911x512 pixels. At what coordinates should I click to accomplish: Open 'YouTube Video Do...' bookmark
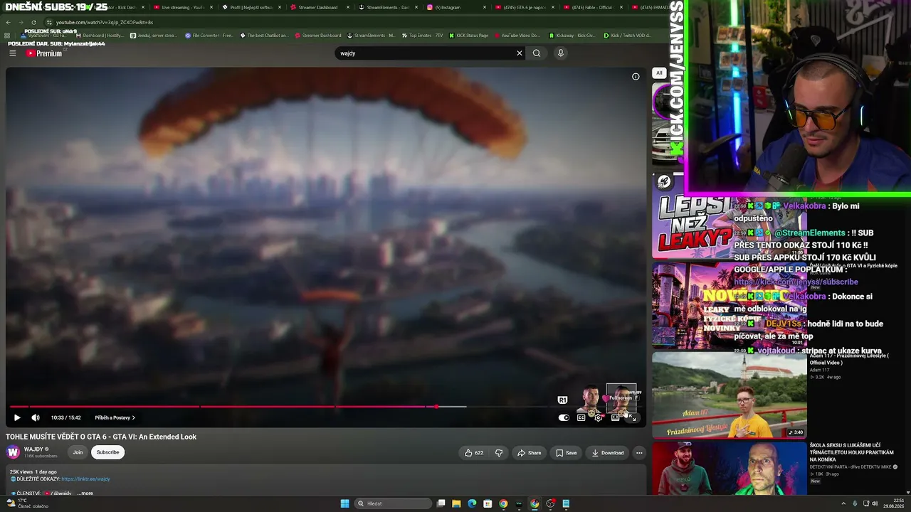click(x=517, y=36)
